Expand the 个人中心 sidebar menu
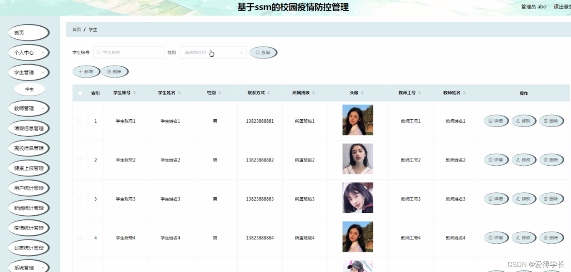Viewport: 571px width, 272px height. (29, 53)
